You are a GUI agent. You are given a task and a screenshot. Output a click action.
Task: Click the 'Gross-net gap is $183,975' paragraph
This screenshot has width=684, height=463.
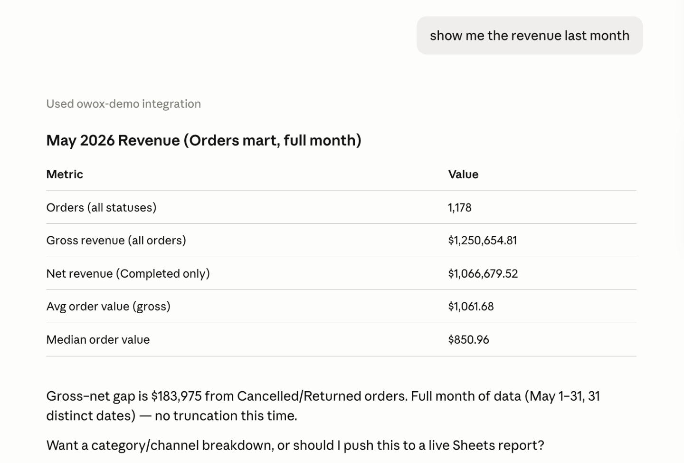tap(323, 406)
